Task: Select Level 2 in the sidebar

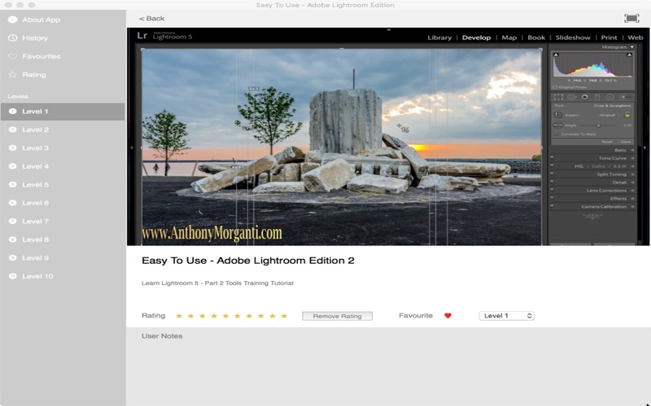Action: (63, 130)
